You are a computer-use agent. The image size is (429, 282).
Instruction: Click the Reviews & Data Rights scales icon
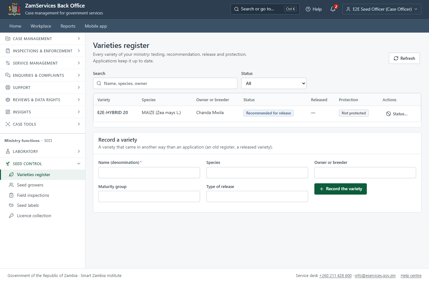pyautogui.click(x=8, y=100)
